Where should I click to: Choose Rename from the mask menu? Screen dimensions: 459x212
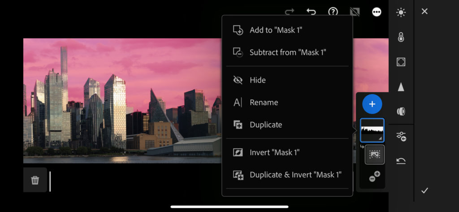287,103
